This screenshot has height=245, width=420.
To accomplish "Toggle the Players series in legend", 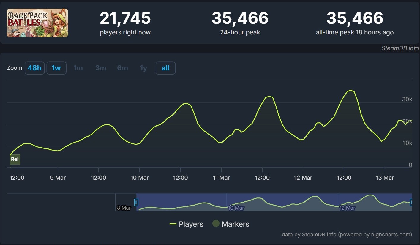I will (187, 224).
